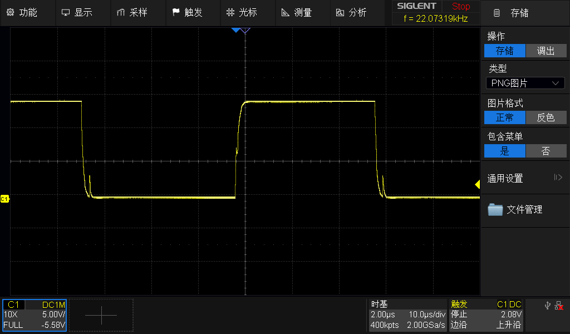Click the 10.0μs/div timebase value
570x334 pixels.
[x=427, y=315]
